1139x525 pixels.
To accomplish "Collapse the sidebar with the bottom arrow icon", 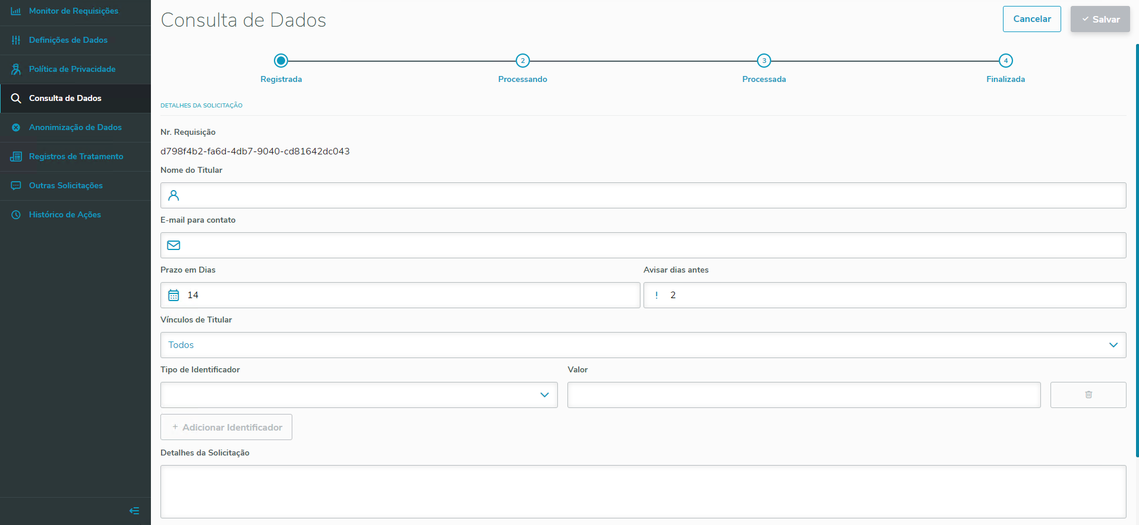I will 134,511.
